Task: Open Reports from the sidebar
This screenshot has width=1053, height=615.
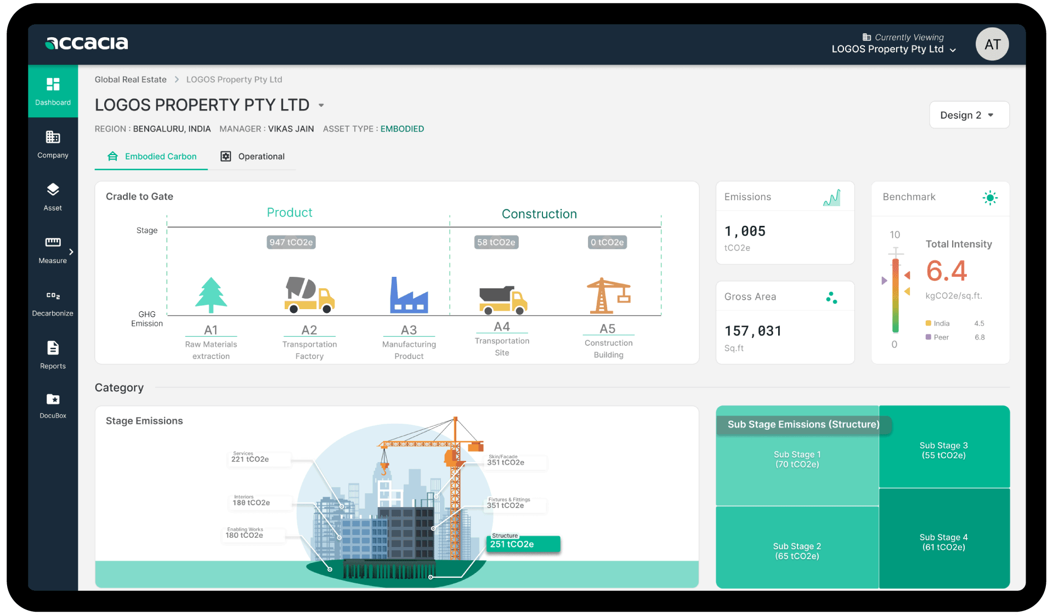Action: click(x=53, y=355)
